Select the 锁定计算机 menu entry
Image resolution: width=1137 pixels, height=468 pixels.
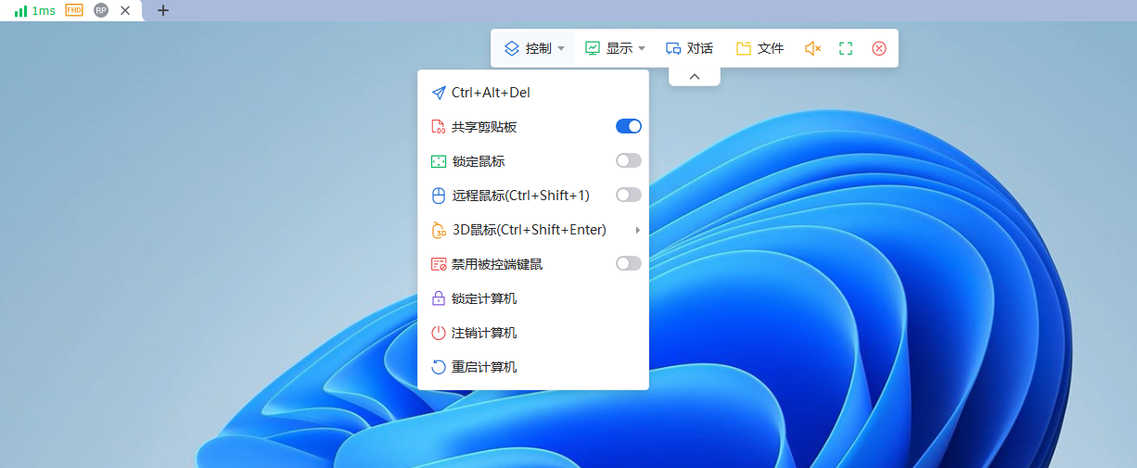[x=533, y=298]
